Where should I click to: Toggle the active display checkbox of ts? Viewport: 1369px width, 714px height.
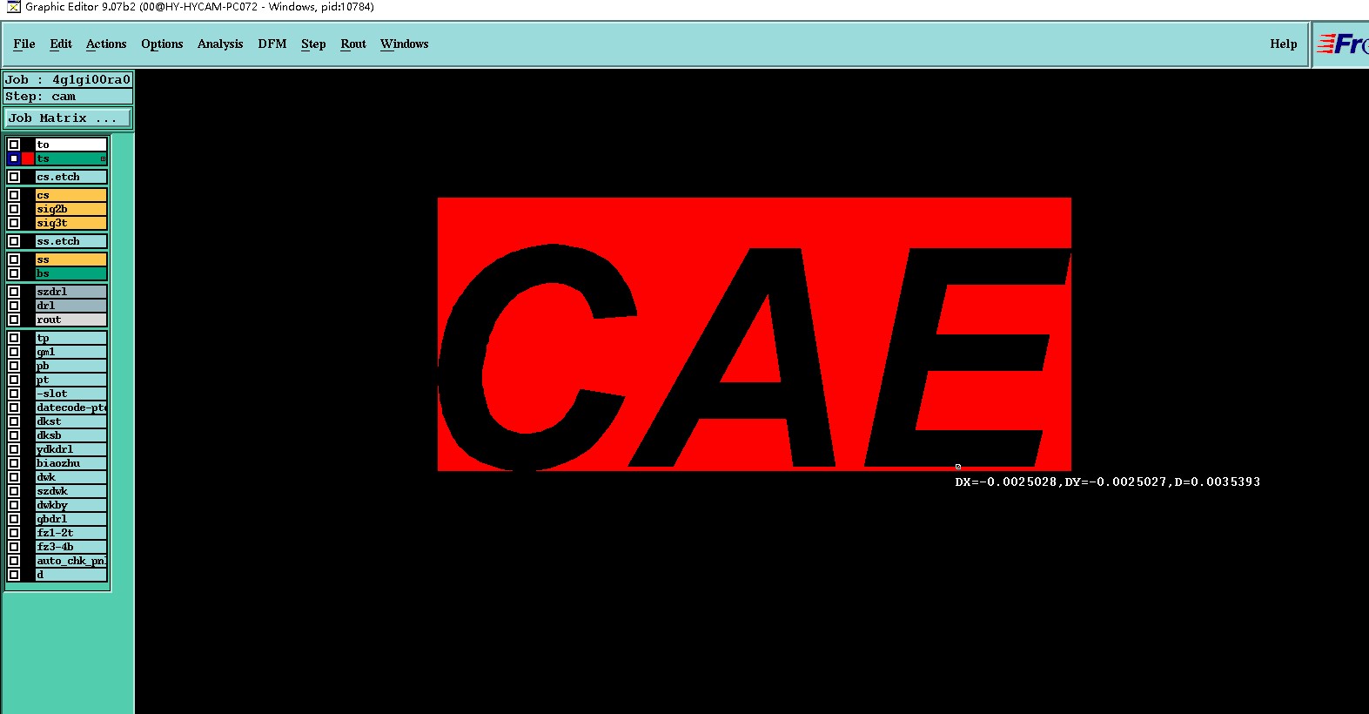pyautogui.click(x=14, y=158)
